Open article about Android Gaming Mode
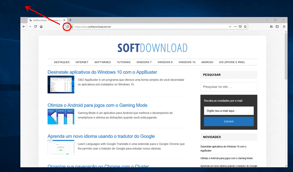The width and height of the screenshot is (293, 172). [x=97, y=105]
